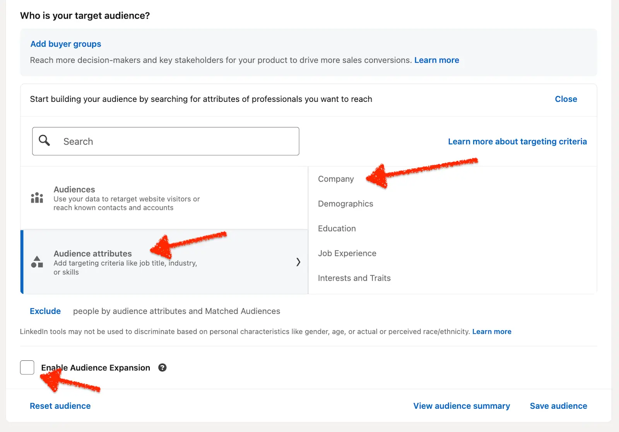Image resolution: width=619 pixels, height=432 pixels.
Task: Choose the Education targeting category
Action: point(337,229)
